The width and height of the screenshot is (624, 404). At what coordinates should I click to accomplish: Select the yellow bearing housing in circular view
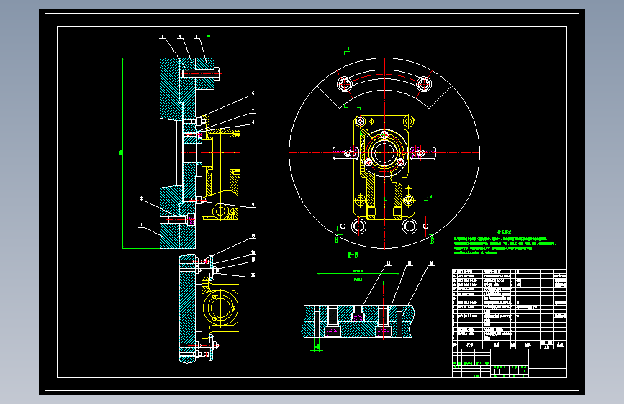coord(384,167)
